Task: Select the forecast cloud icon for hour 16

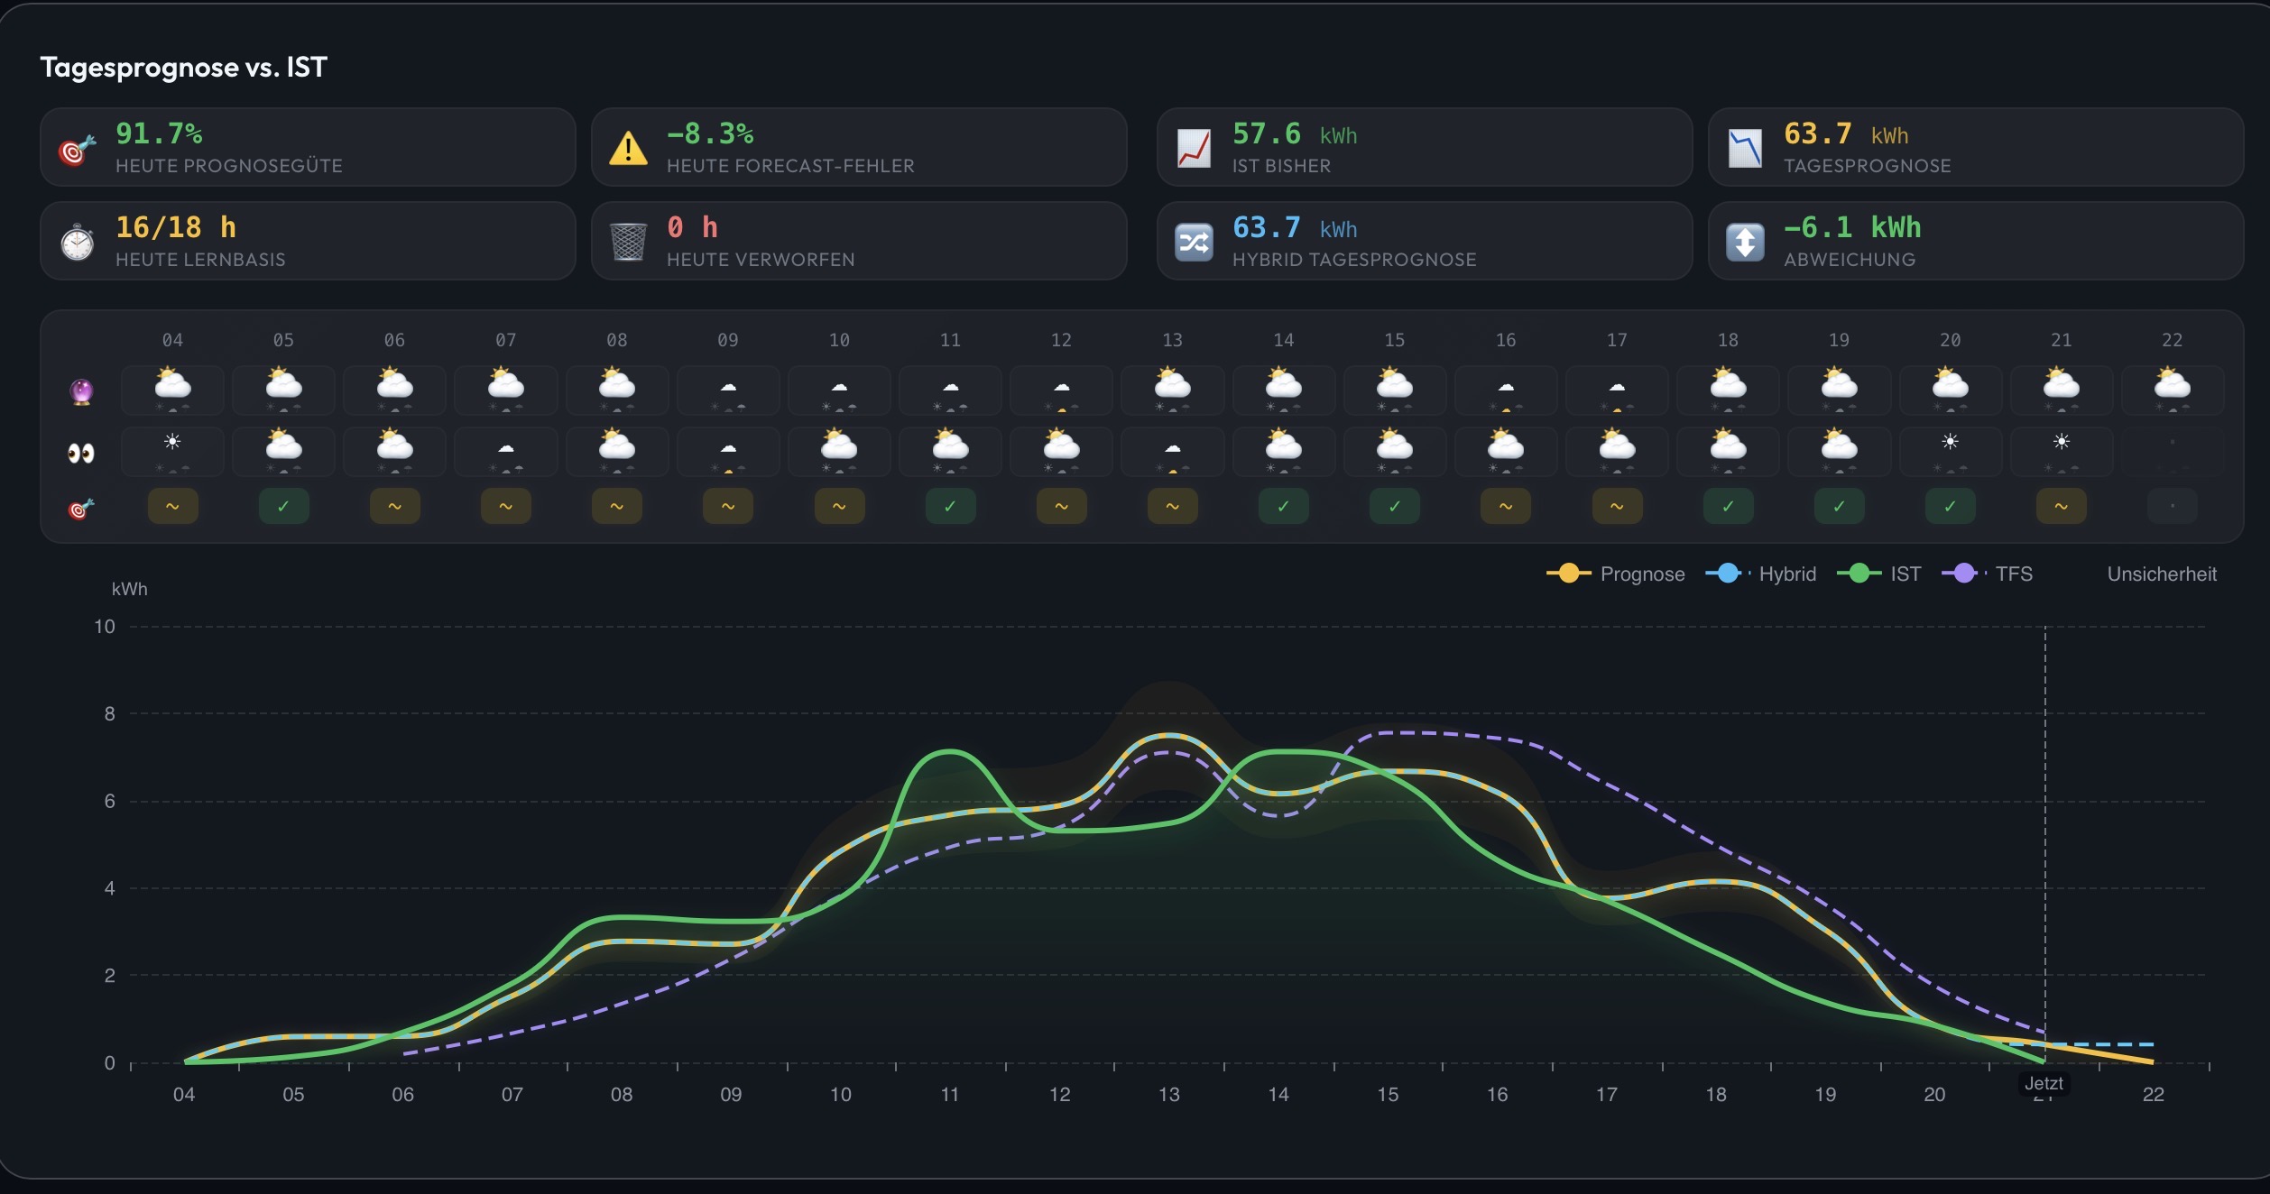Action: (x=1506, y=387)
